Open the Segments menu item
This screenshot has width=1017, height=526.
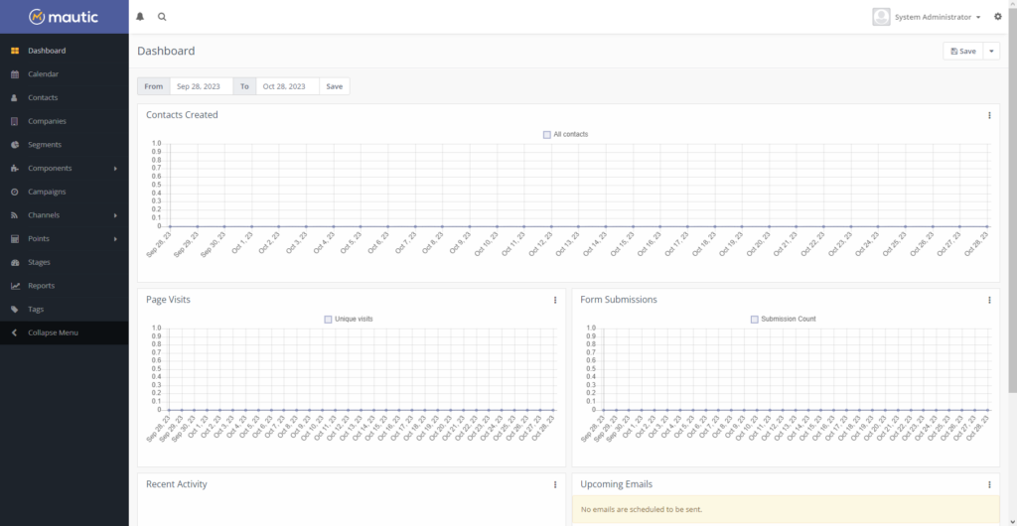pos(45,145)
